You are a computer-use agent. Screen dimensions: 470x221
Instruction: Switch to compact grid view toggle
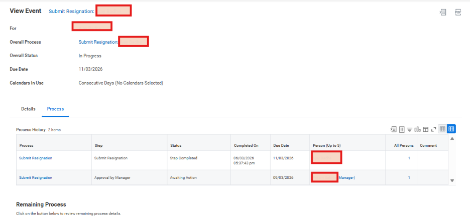(442, 129)
